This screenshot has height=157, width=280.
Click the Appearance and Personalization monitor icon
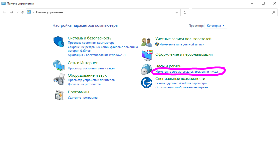coord(147,55)
